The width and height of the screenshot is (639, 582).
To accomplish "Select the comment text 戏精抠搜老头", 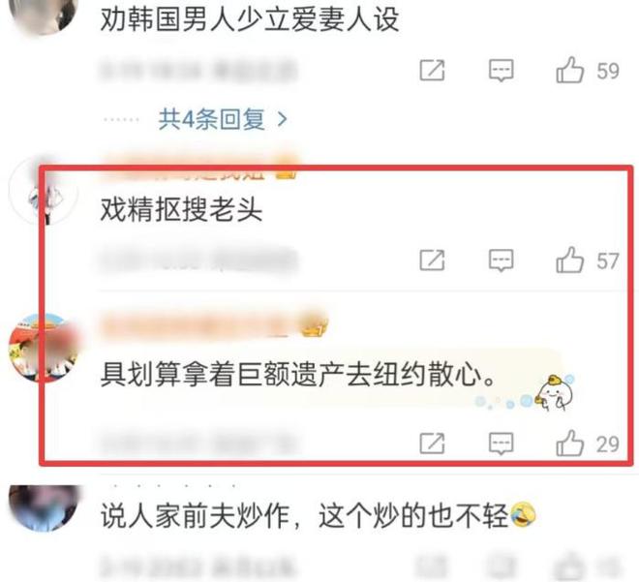I will 181,210.
